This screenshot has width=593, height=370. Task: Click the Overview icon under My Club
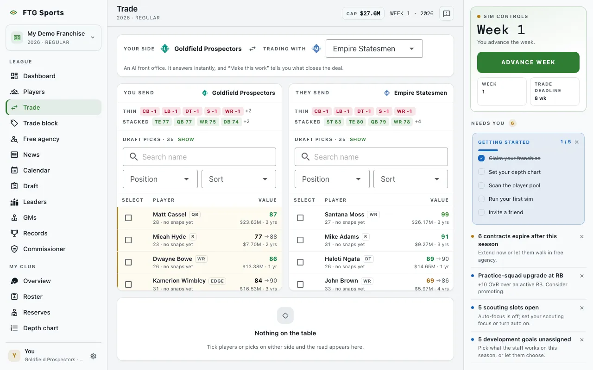coord(14,281)
